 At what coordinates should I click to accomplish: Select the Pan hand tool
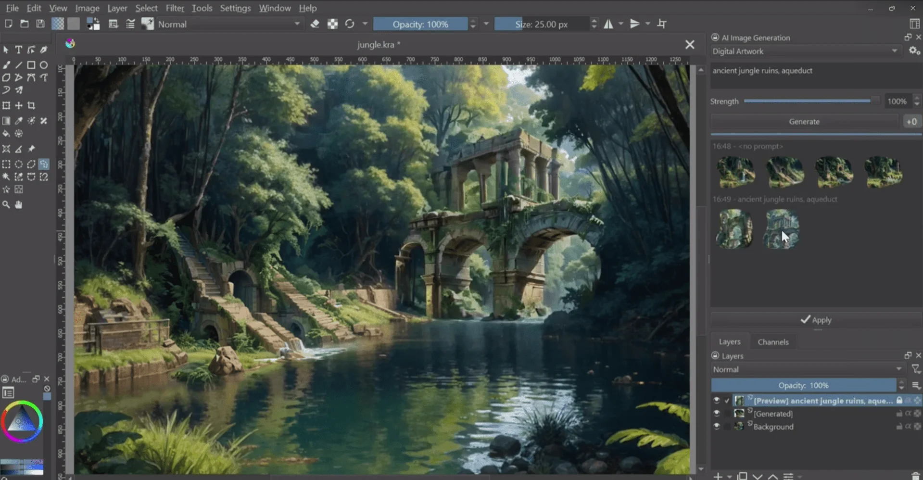[19, 205]
